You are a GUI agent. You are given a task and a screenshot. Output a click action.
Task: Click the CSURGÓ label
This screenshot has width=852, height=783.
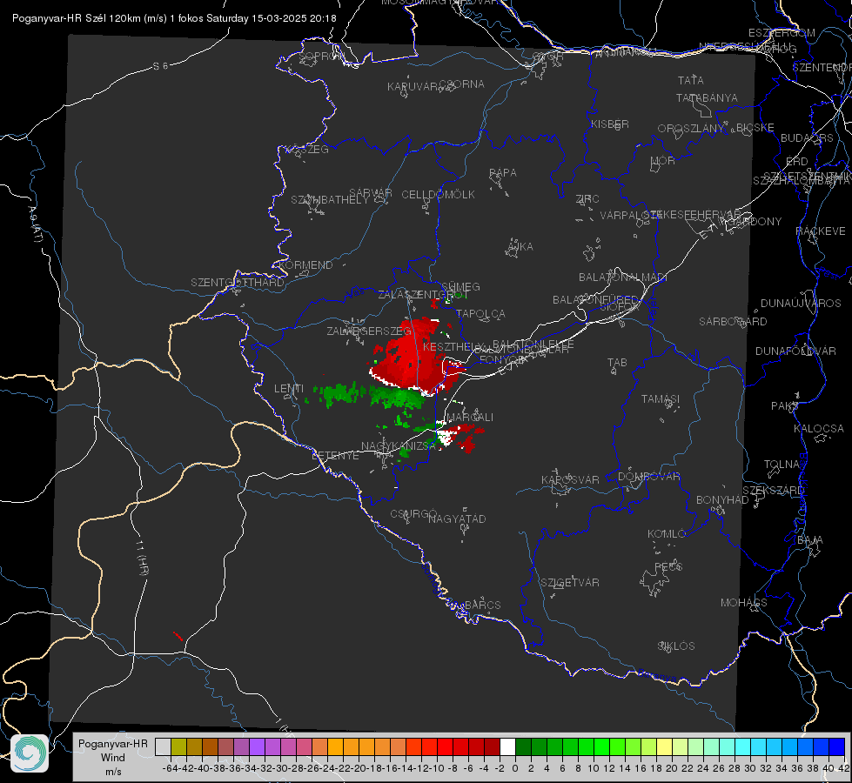[x=413, y=514]
